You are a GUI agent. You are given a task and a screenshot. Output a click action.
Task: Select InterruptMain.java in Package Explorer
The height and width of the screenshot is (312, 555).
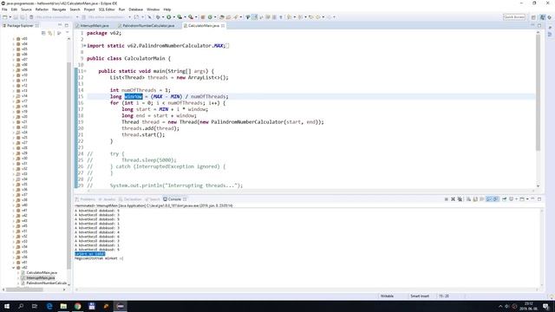tap(41, 278)
